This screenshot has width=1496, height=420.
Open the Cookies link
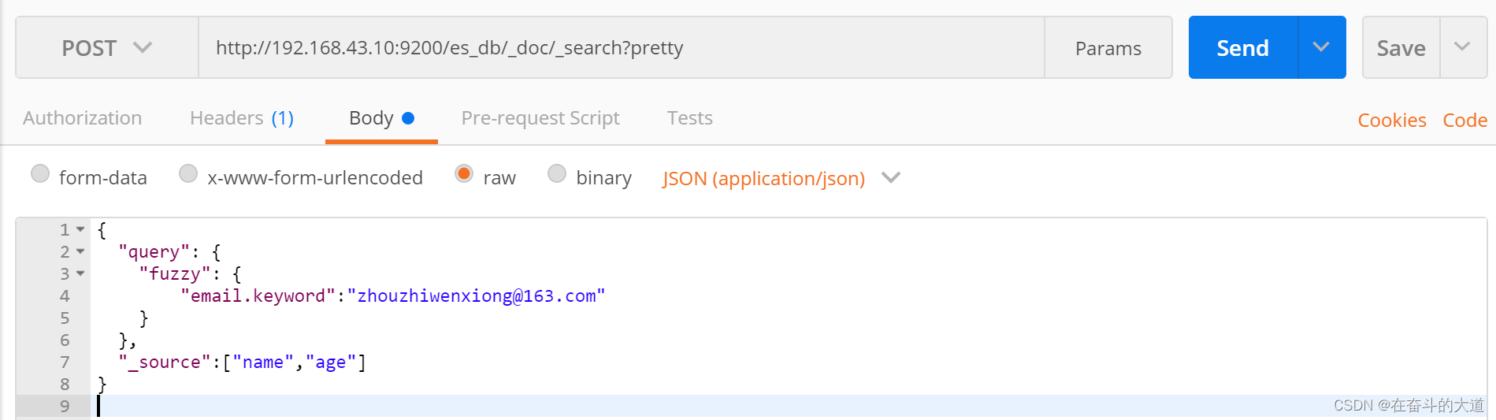pyautogui.click(x=1392, y=121)
